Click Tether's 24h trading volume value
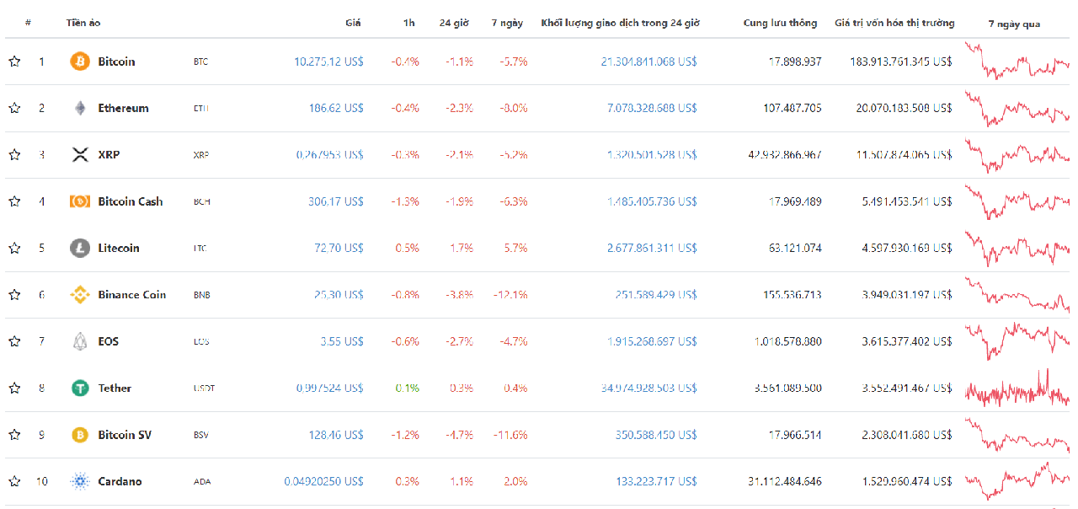The height and width of the screenshot is (509, 1078). [x=649, y=388]
